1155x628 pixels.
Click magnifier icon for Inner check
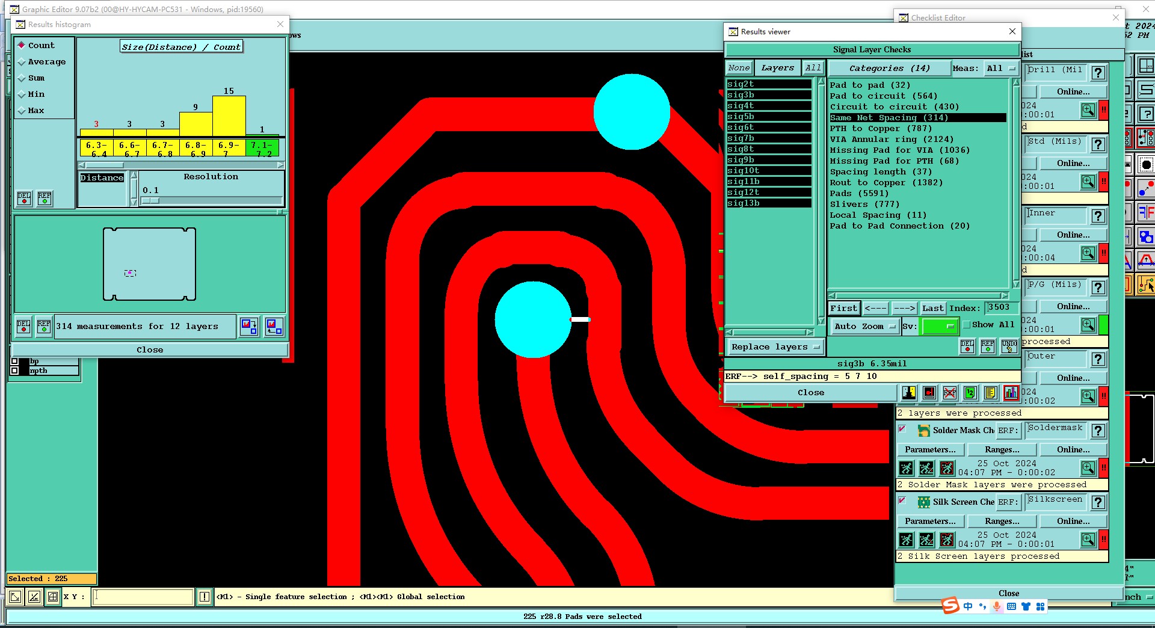(x=1088, y=253)
